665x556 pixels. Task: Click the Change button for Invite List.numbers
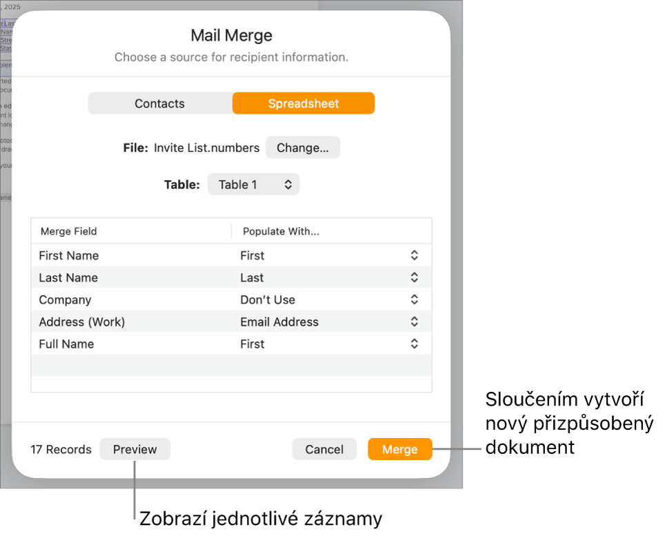pos(303,147)
